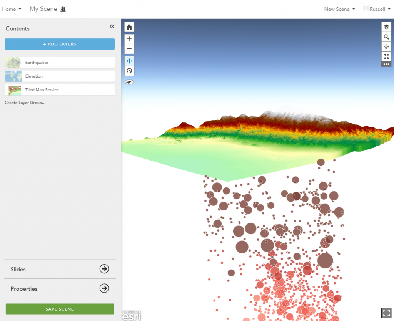Open the search magnifier tool
Viewport: 394px width, 321px height.
[386, 37]
